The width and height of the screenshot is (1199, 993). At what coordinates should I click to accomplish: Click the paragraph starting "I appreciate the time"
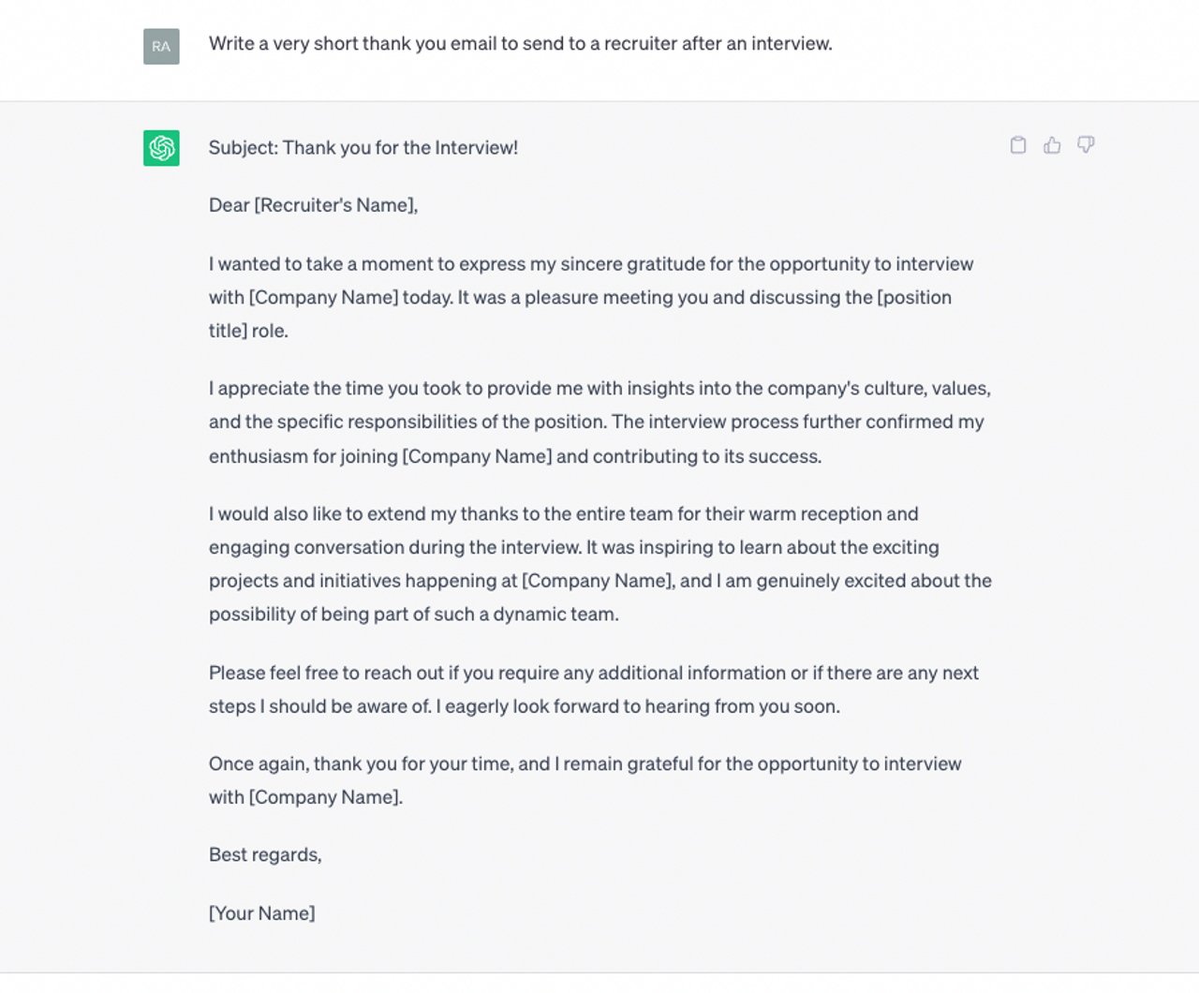tap(599, 422)
